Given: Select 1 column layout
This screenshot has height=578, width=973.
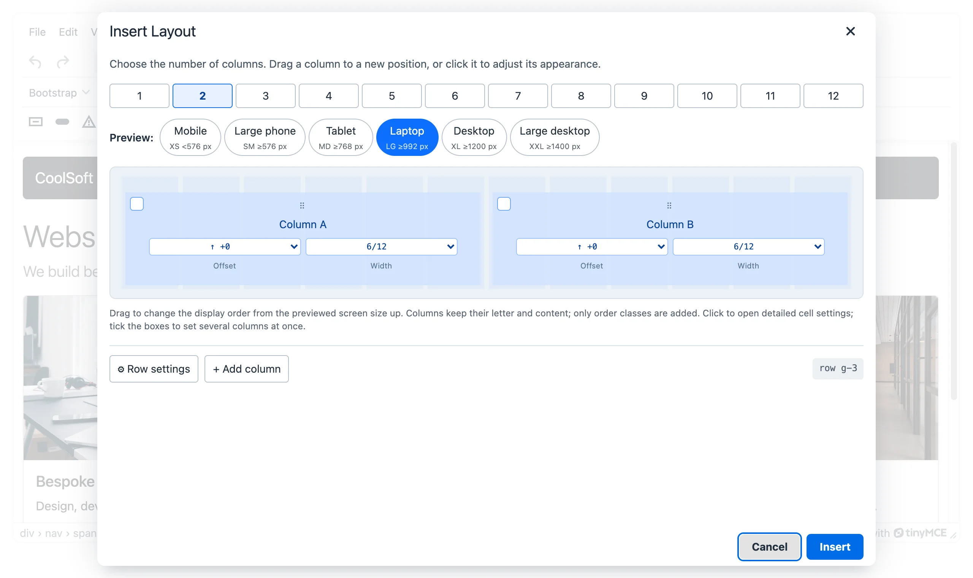Looking at the screenshot, I should (139, 96).
